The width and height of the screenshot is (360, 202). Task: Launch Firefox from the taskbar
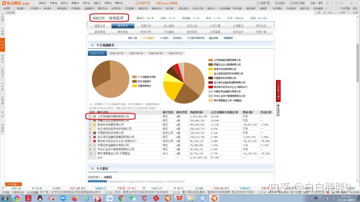75,199
